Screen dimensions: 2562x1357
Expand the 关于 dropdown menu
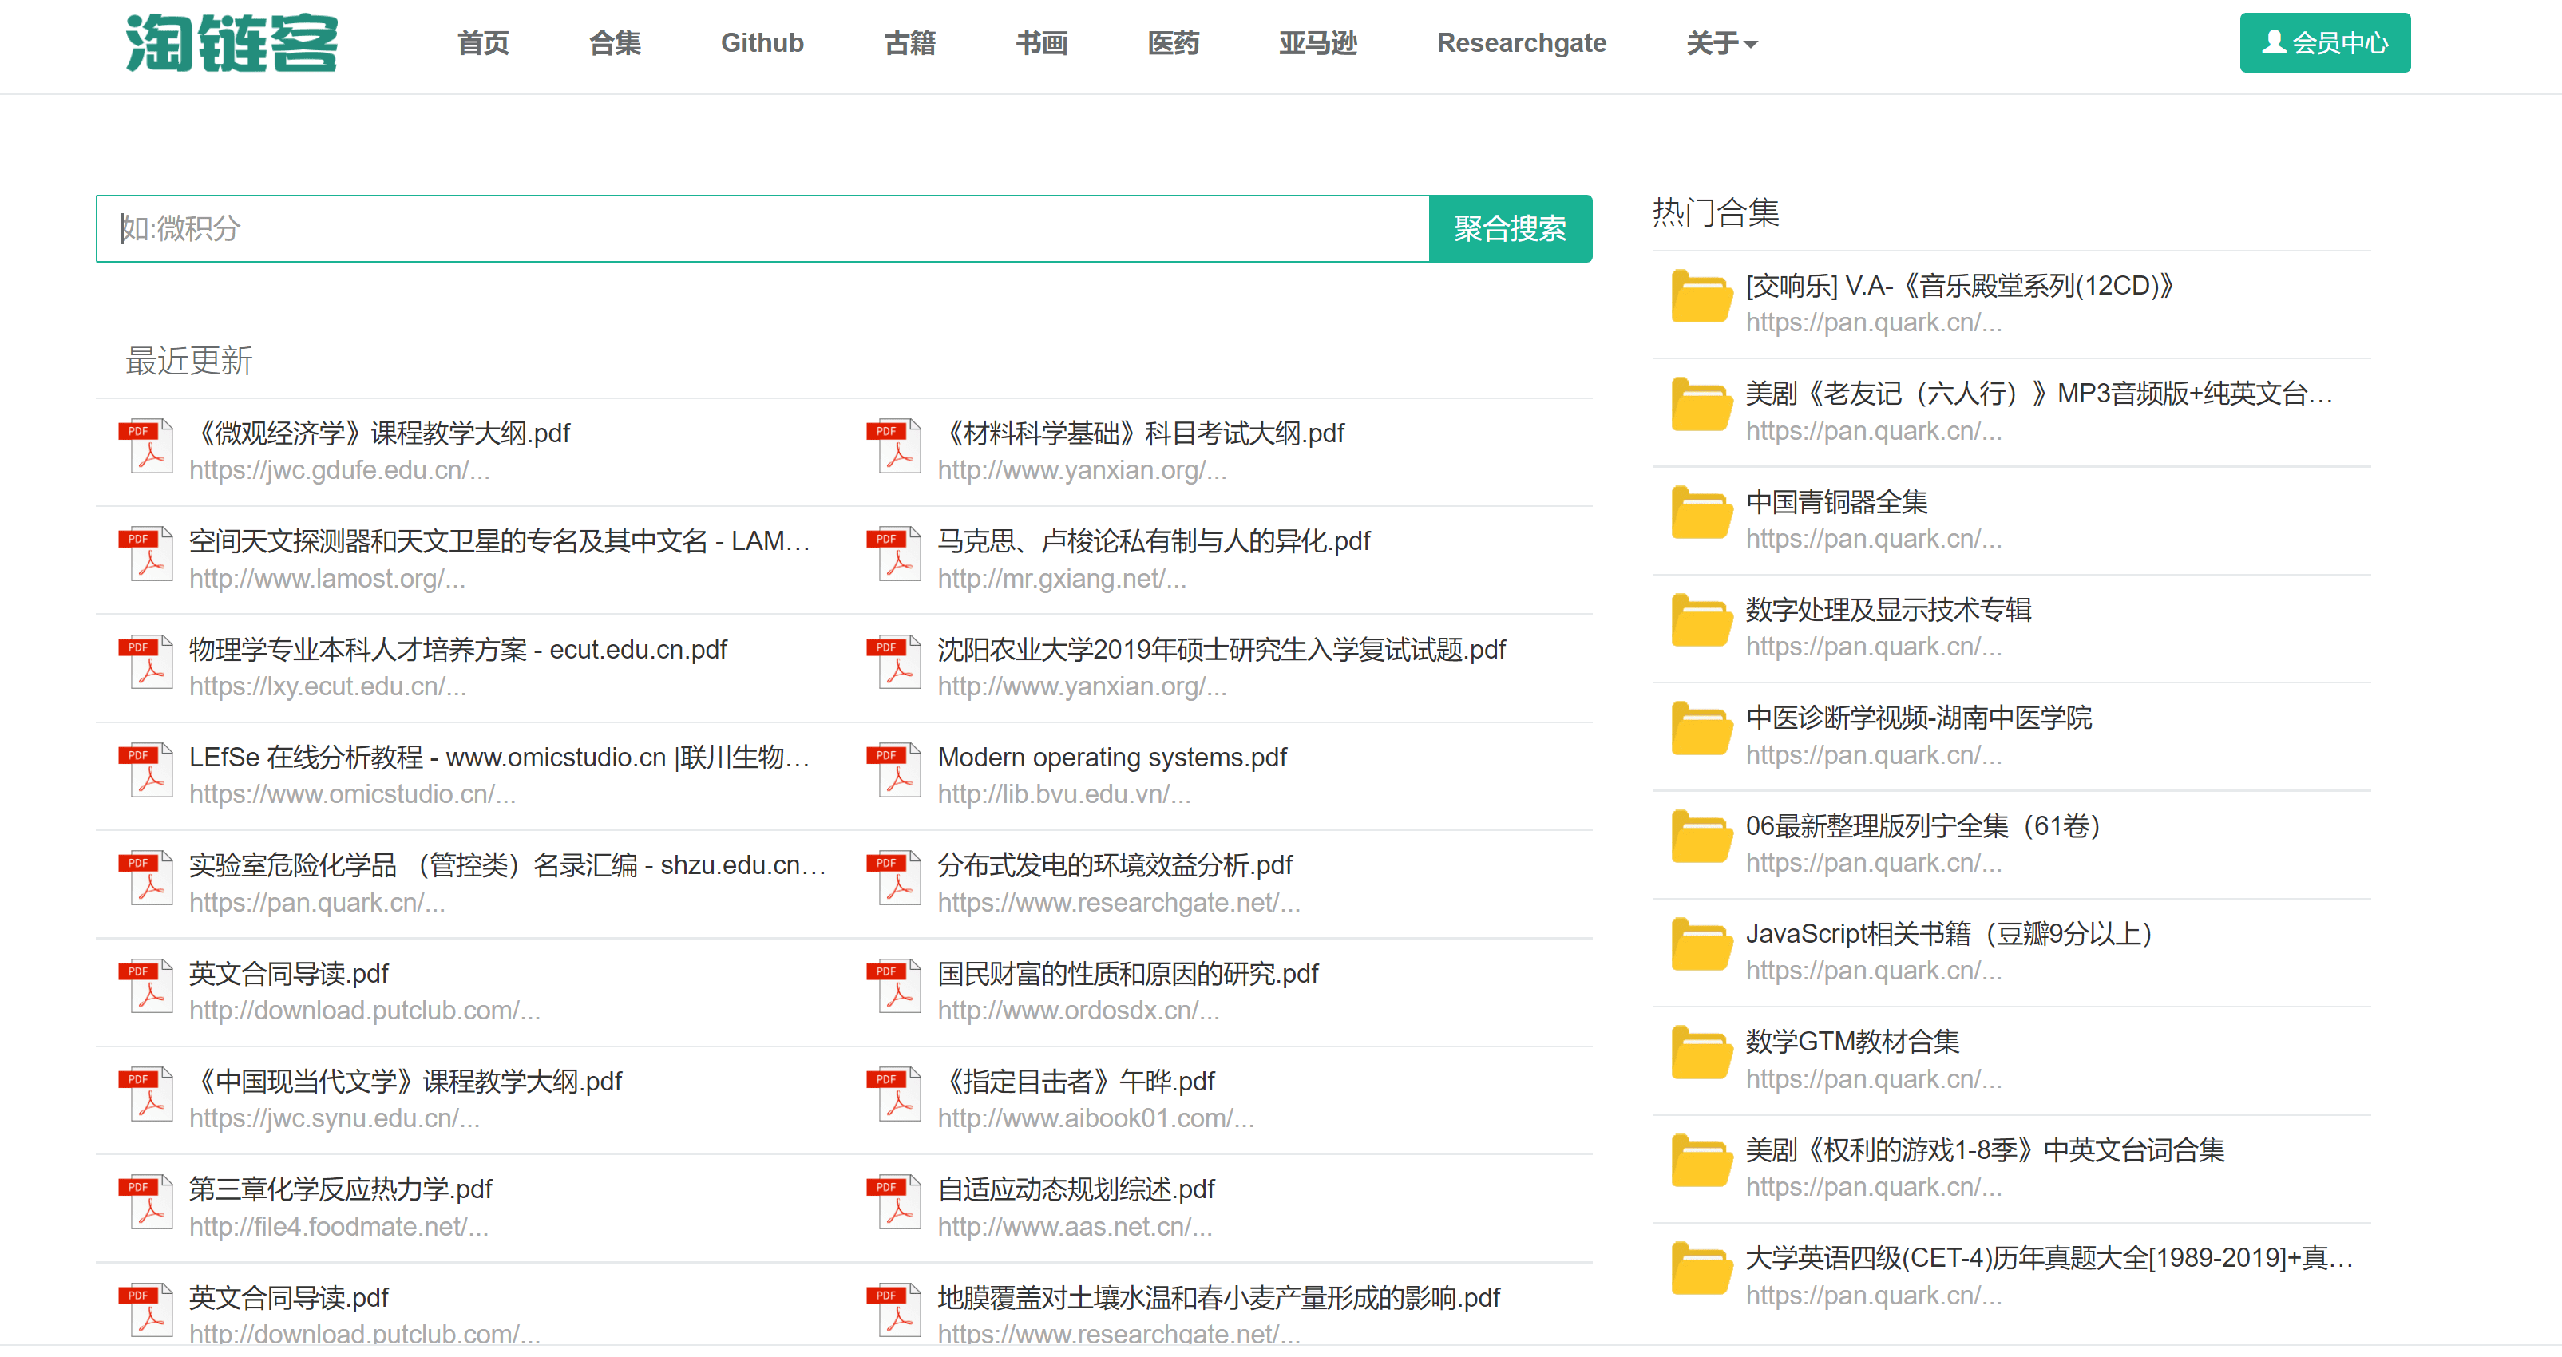(1721, 43)
